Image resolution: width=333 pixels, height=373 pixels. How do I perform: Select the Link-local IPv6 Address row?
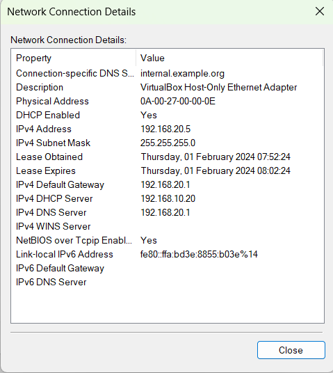point(168,254)
